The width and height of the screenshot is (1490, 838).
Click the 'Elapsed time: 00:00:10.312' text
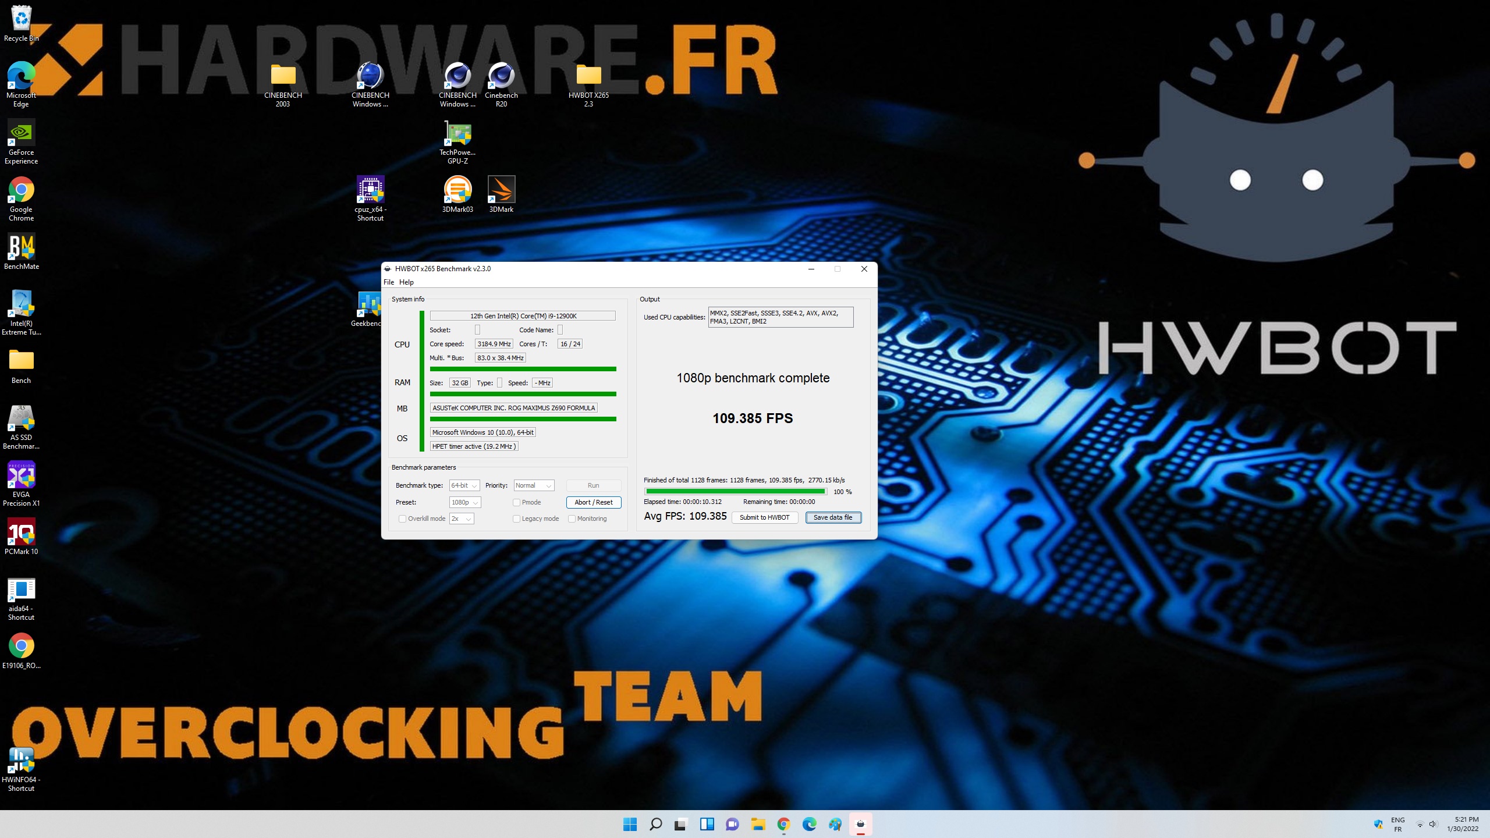(682, 502)
